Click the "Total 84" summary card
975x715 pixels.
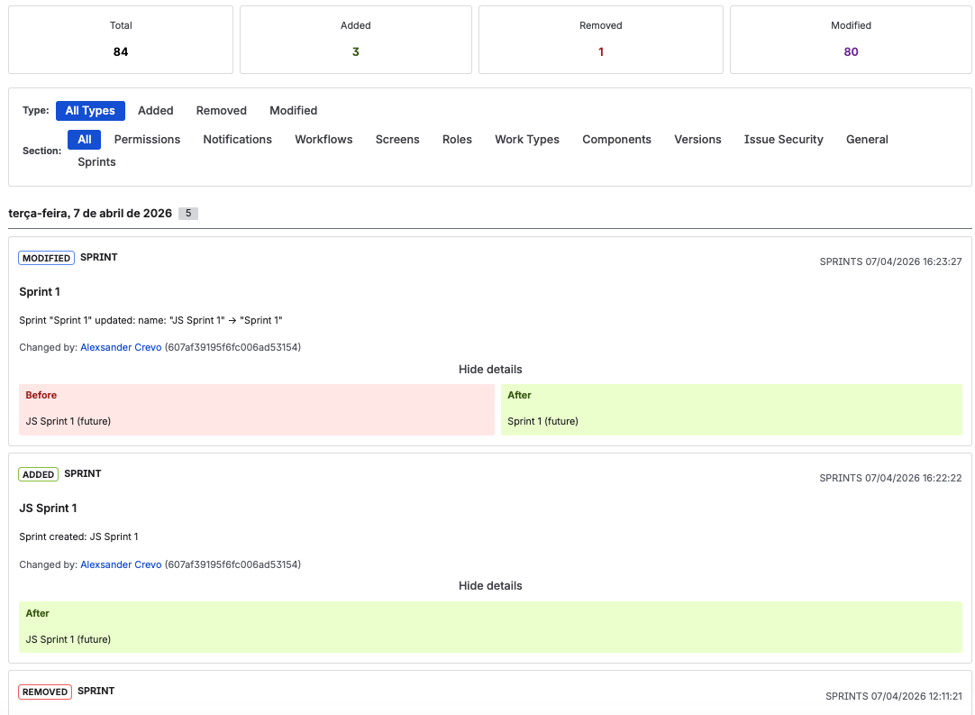click(x=121, y=39)
